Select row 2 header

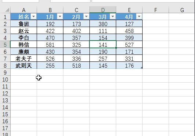pos(5,24)
